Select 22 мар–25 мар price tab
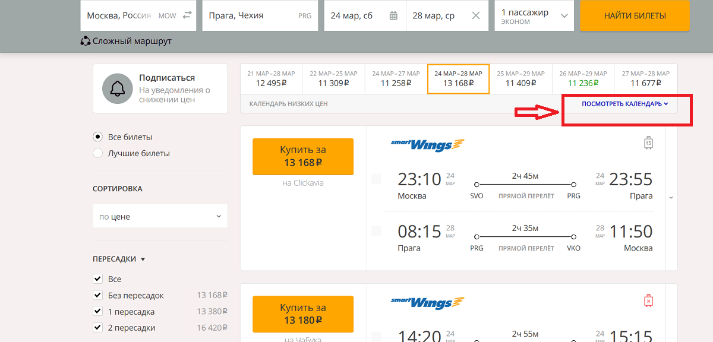The height and width of the screenshot is (342, 713). coord(333,78)
